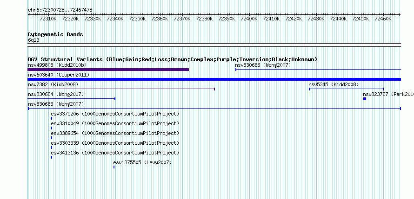Click the chr6:72300728..72467478 coordinate label
This screenshot has width=414, height=199.
click(x=60, y=10)
